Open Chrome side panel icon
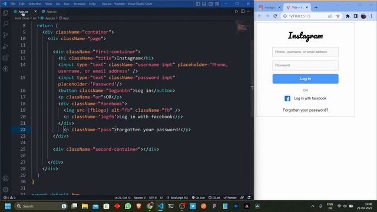 click(356, 16)
